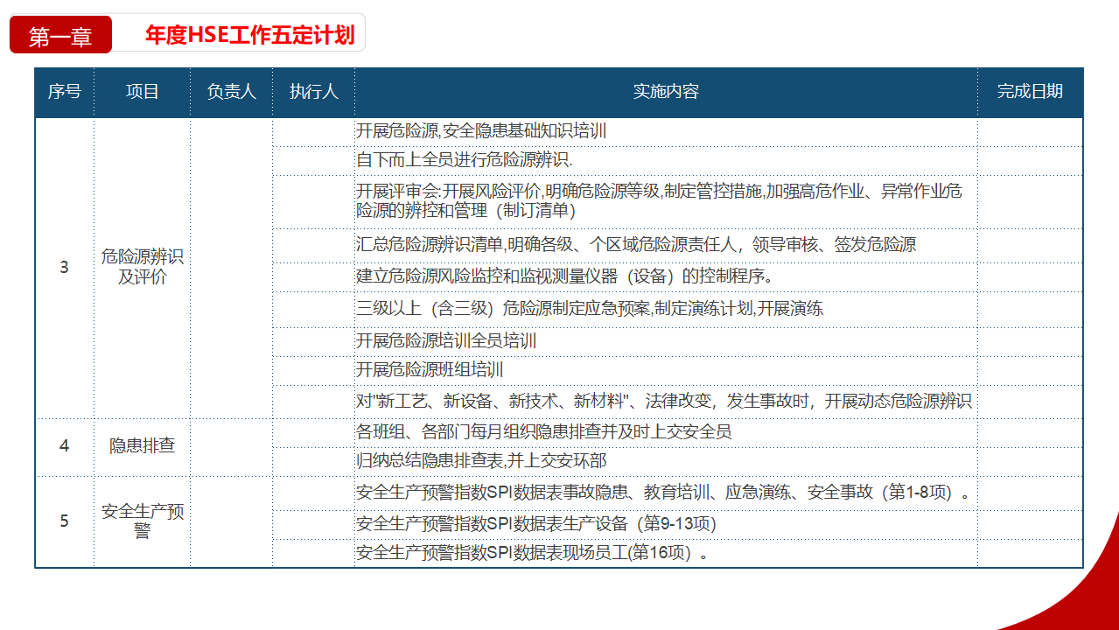Select row starting 三级以上(含三级)危险源
Image resolution: width=1119 pixels, height=630 pixels.
point(666,309)
